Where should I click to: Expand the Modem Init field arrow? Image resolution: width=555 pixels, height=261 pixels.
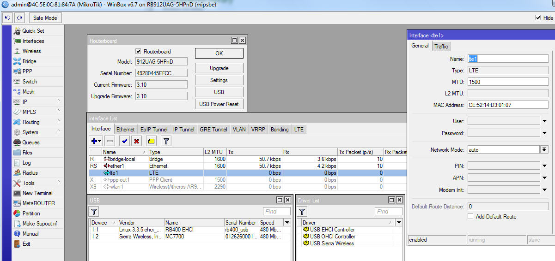tap(544, 189)
